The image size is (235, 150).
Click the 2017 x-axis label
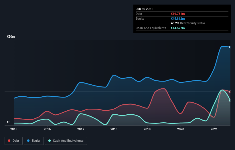(81, 129)
